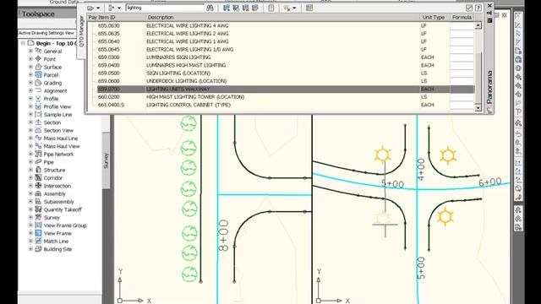Click the Section View icon in tree
The width and height of the screenshot is (541, 304).
pos(38,130)
